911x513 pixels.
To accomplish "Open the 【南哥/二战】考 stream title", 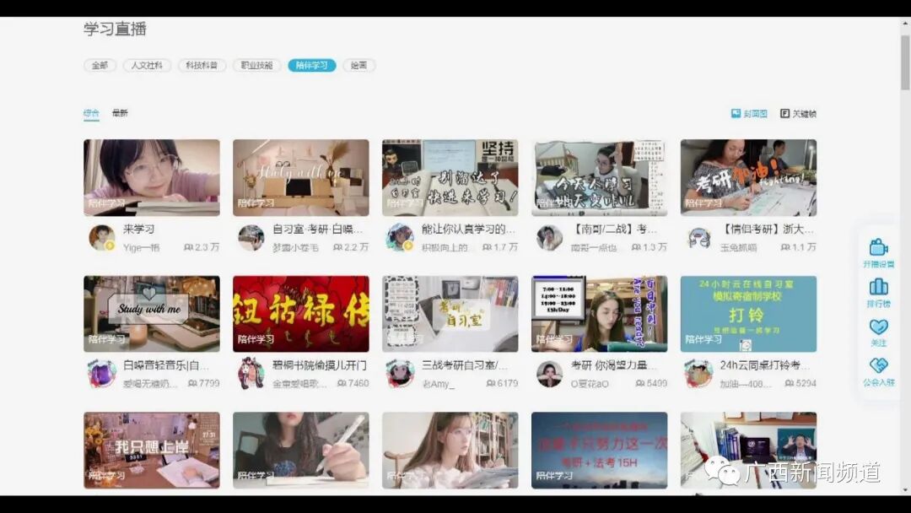I will (614, 229).
